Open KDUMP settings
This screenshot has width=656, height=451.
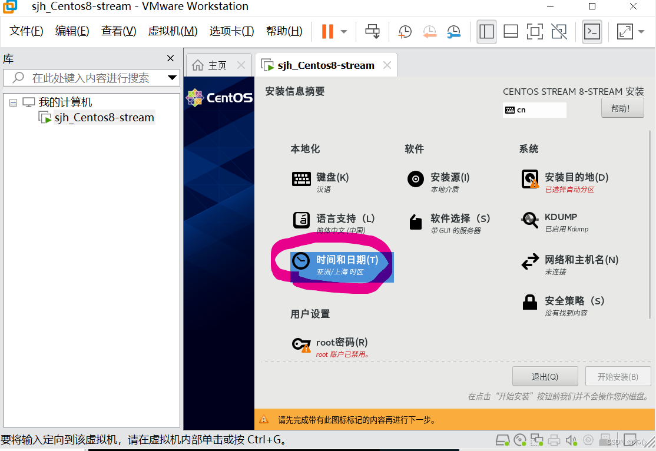point(555,222)
